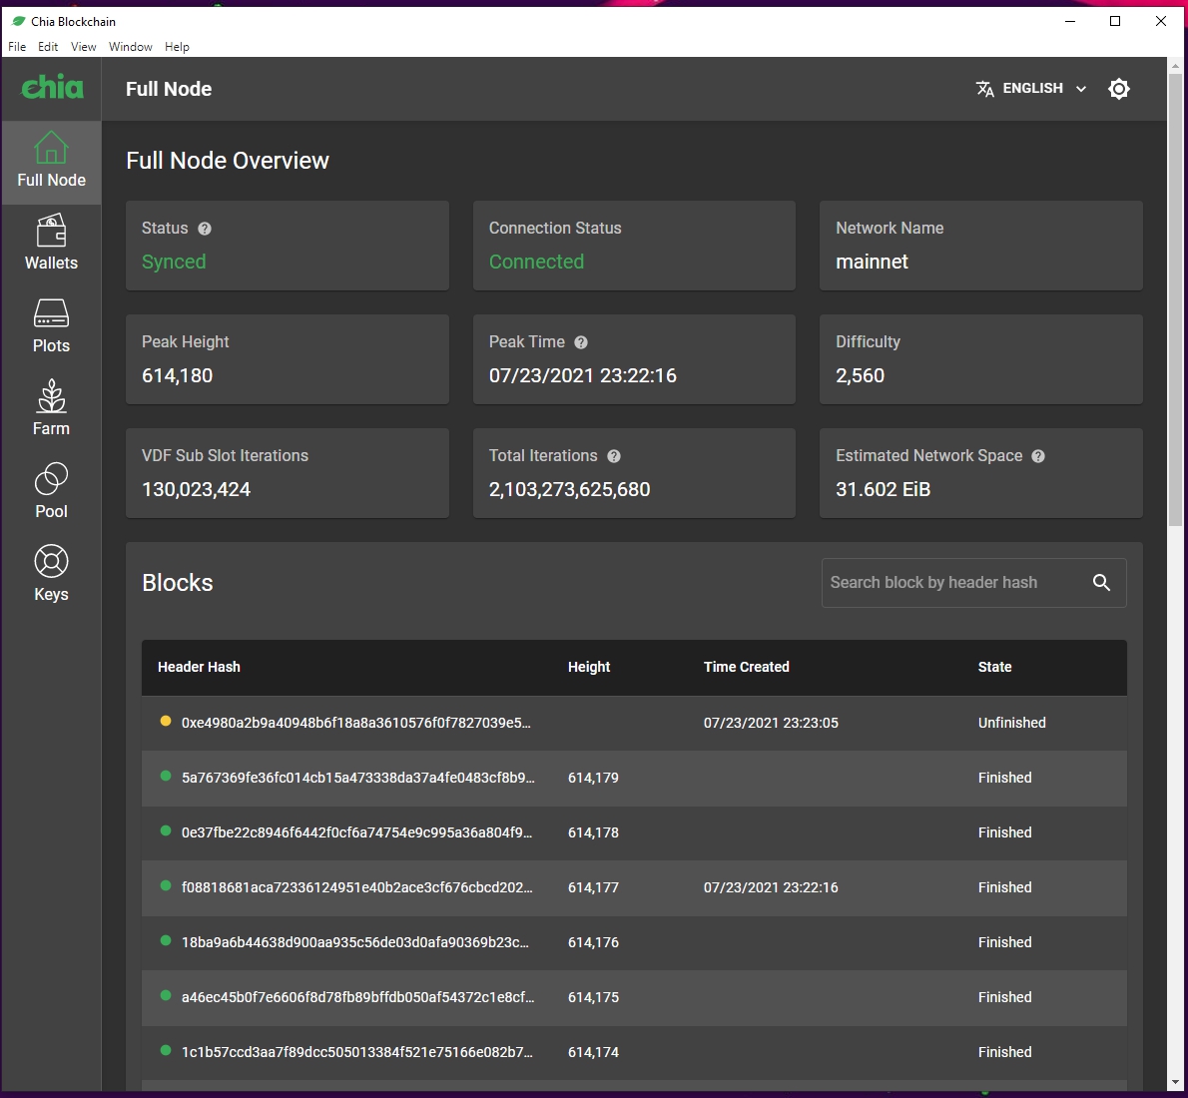Click the mainnet network name
Image resolution: width=1188 pixels, height=1098 pixels.
(872, 263)
